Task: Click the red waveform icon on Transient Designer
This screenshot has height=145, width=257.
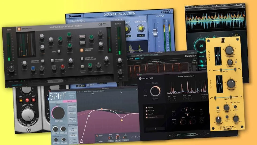Action: [x=27, y=100]
